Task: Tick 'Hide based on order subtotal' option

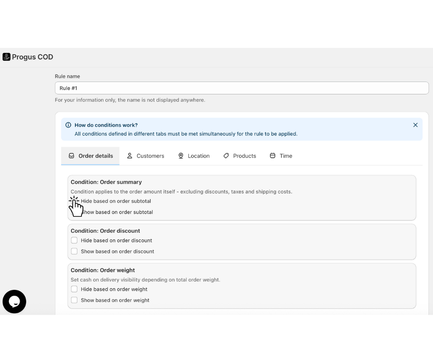Action: 74,201
